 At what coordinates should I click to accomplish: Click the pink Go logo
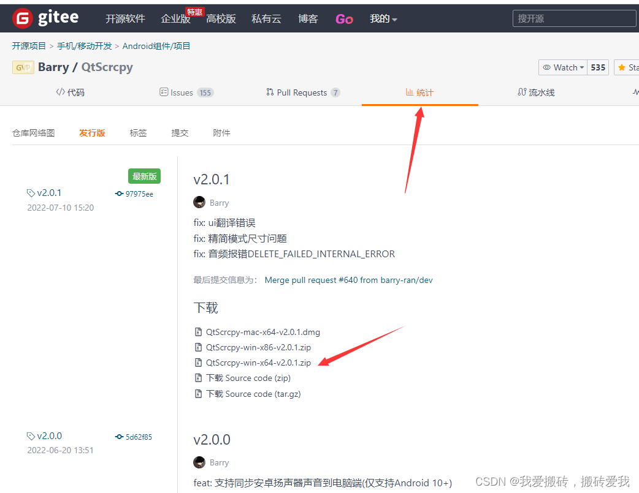[x=344, y=19]
